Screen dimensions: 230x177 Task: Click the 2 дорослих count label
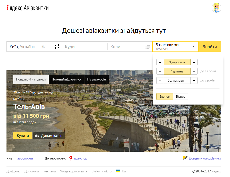(177, 62)
